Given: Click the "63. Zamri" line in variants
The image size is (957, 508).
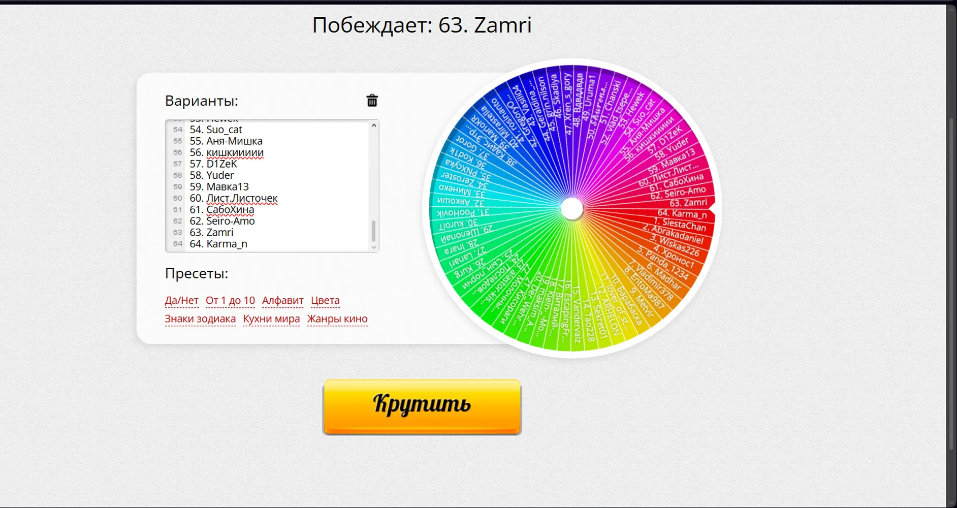Looking at the screenshot, I should click(x=211, y=232).
